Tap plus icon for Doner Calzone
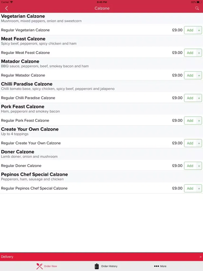The height and width of the screenshot is (271, 203). (x=199, y=166)
